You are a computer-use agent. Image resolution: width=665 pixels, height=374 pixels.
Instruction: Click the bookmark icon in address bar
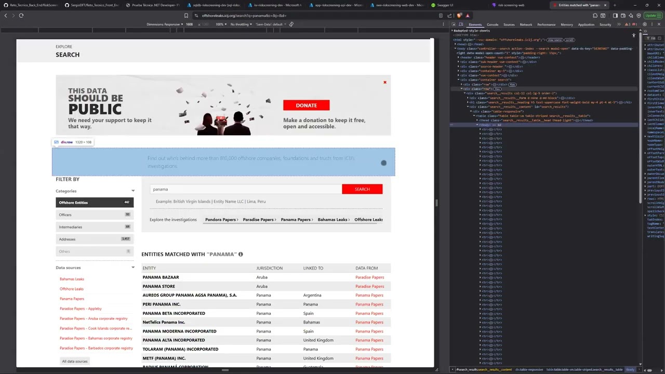(x=186, y=16)
